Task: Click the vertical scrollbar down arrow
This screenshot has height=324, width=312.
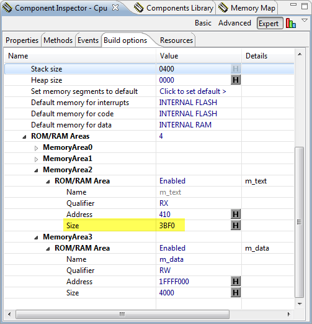Action: click(x=300, y=304)
